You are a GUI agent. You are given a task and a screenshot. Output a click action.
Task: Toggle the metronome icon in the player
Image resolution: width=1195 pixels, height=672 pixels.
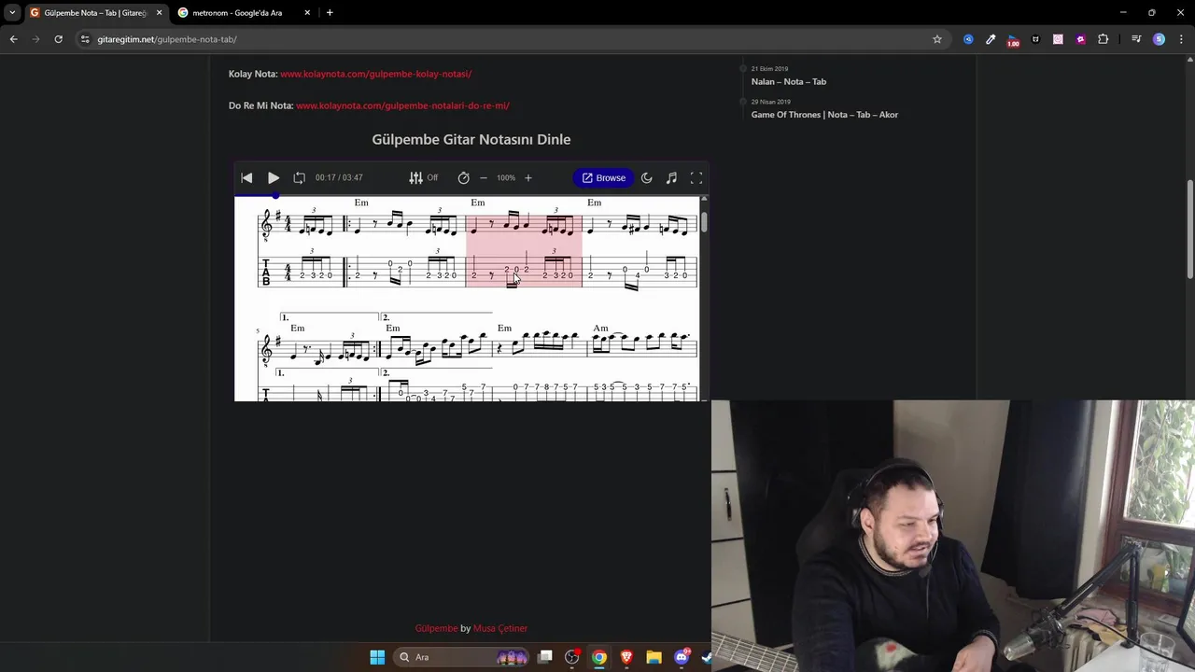pyautogui.click(x=464, y=177)
